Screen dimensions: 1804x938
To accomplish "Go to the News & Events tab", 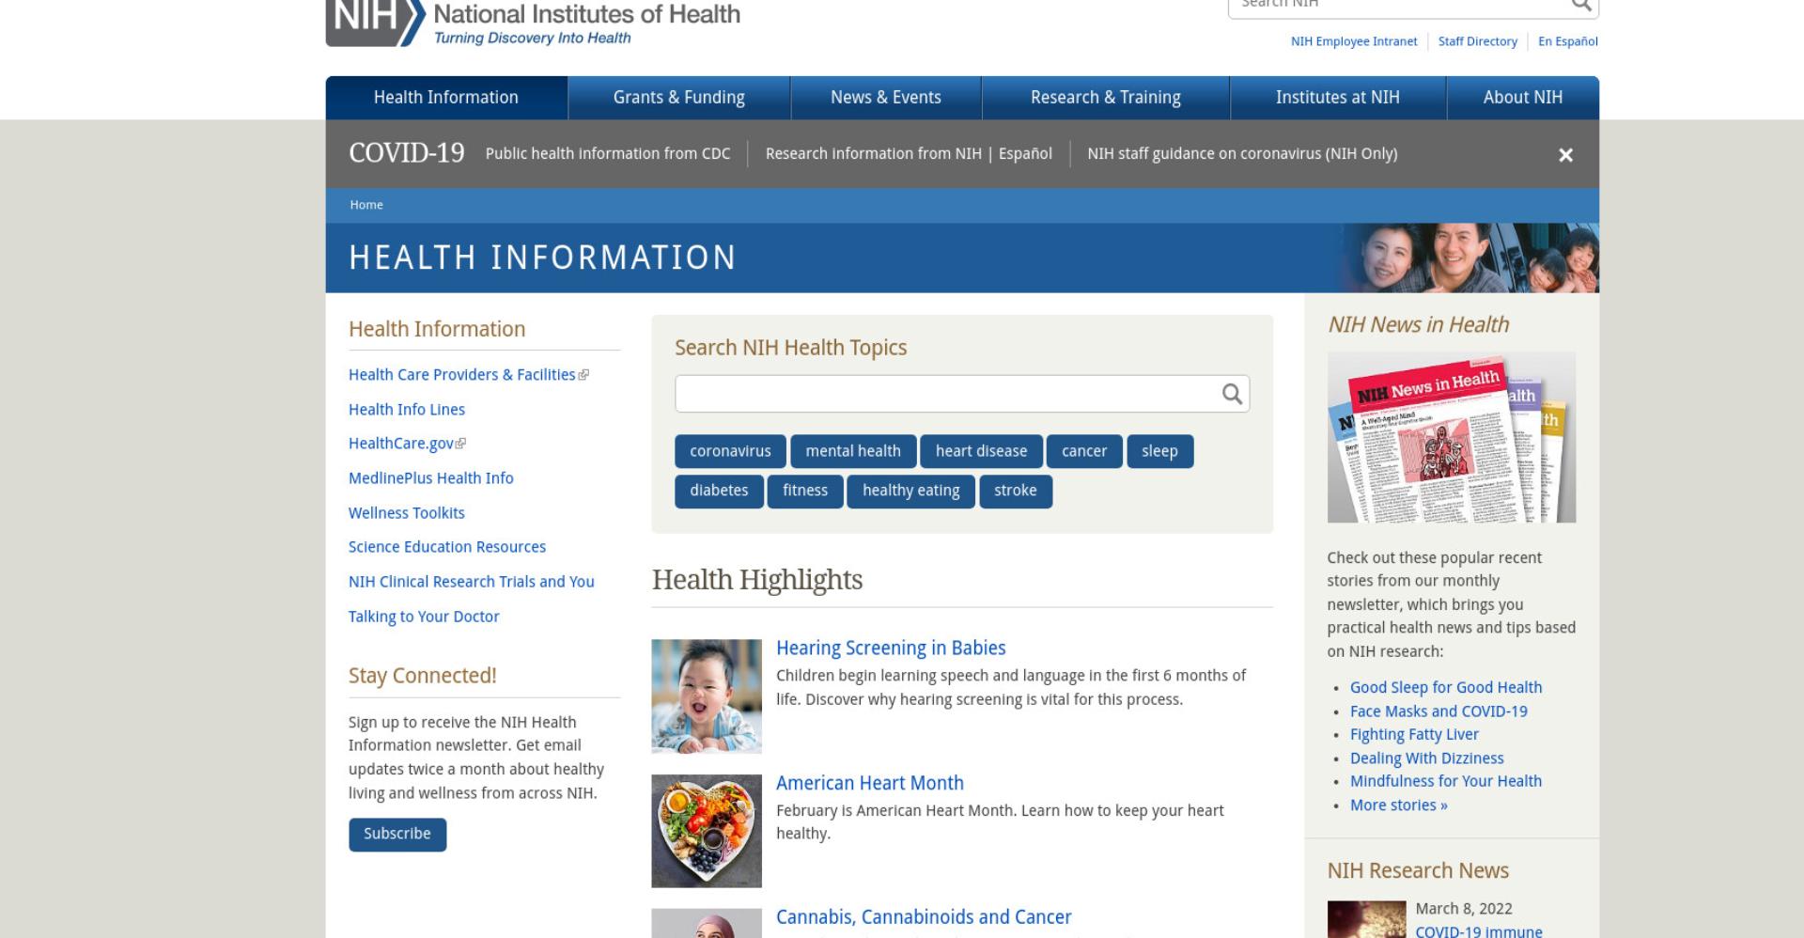I will click(886, 98).
